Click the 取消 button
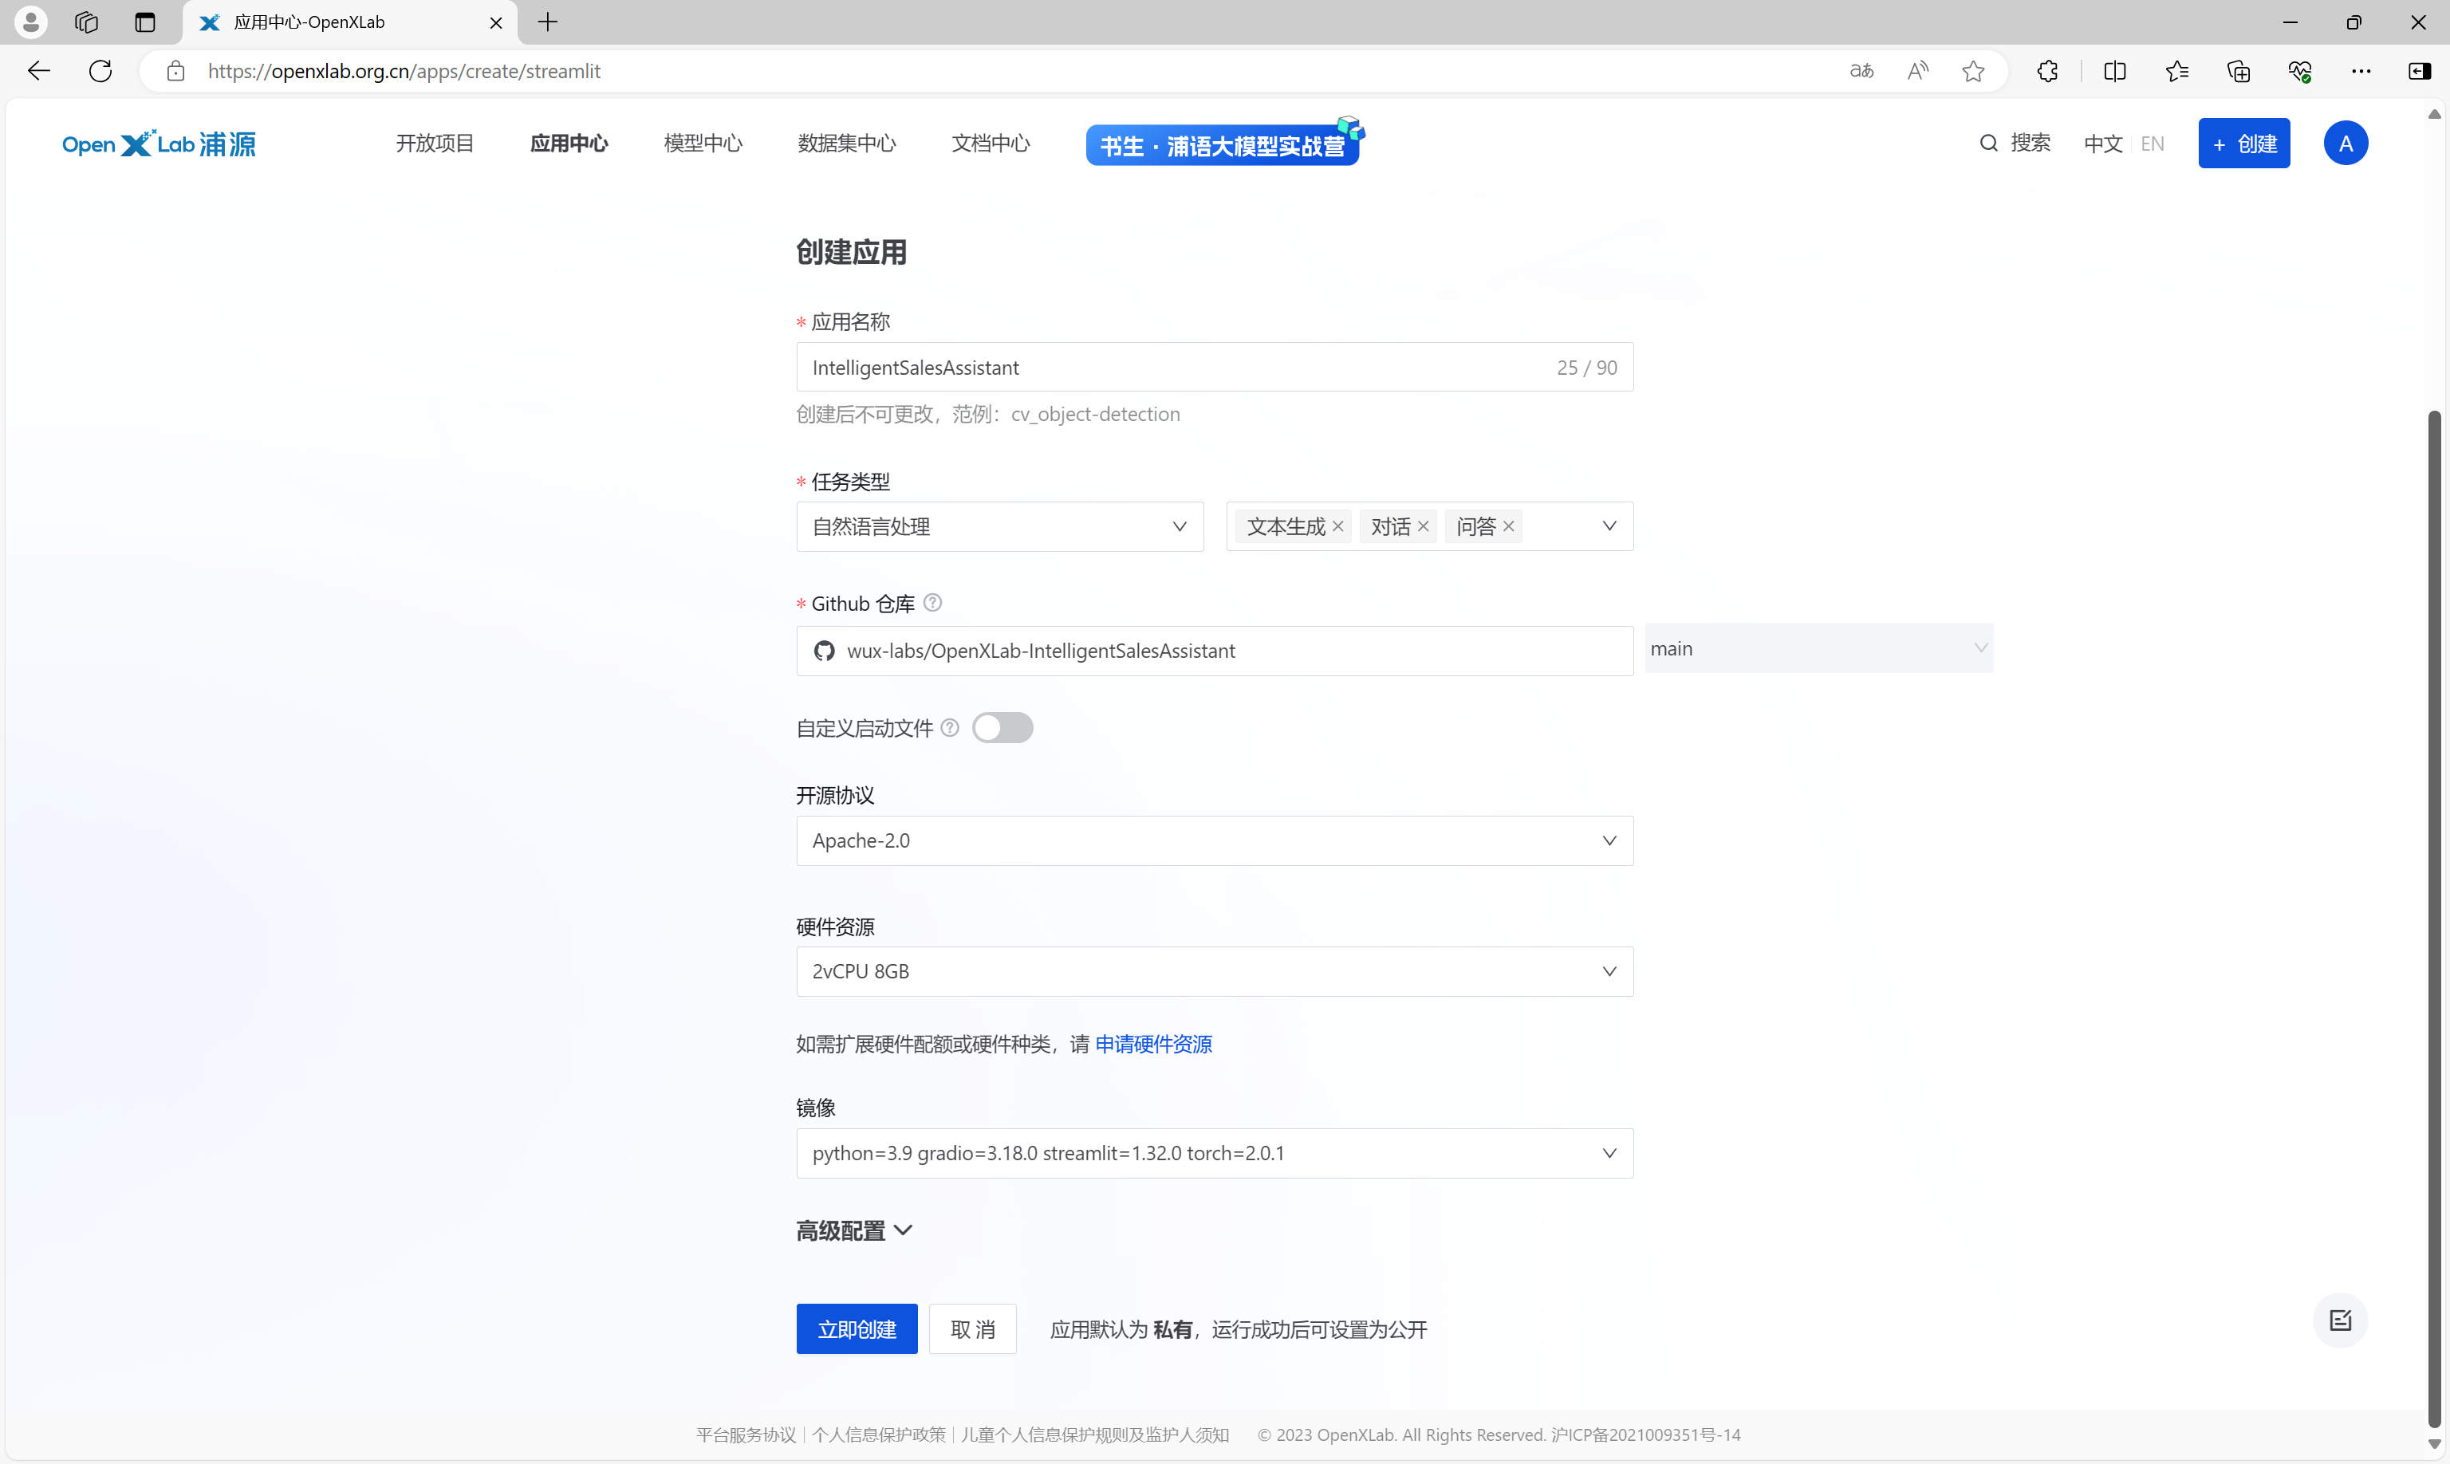2450x1464 pixels. pyautogui.click(x=973, y=1329)
